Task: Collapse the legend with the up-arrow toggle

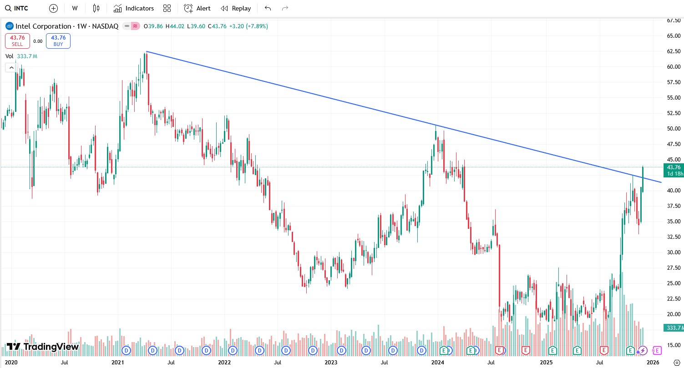Action: tap(11, 67)
